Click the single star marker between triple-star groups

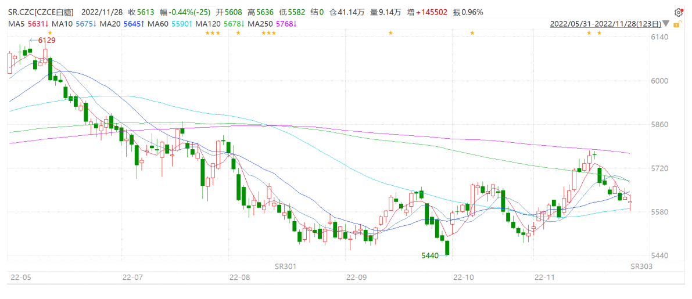pyautogui.click(x=238, y=33)
